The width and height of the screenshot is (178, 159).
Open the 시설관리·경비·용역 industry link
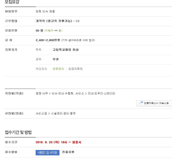click(x=63, y=113)
